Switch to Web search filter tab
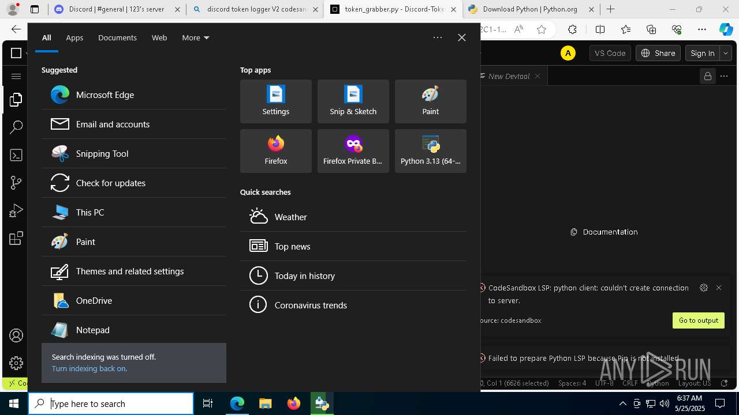 159,37
